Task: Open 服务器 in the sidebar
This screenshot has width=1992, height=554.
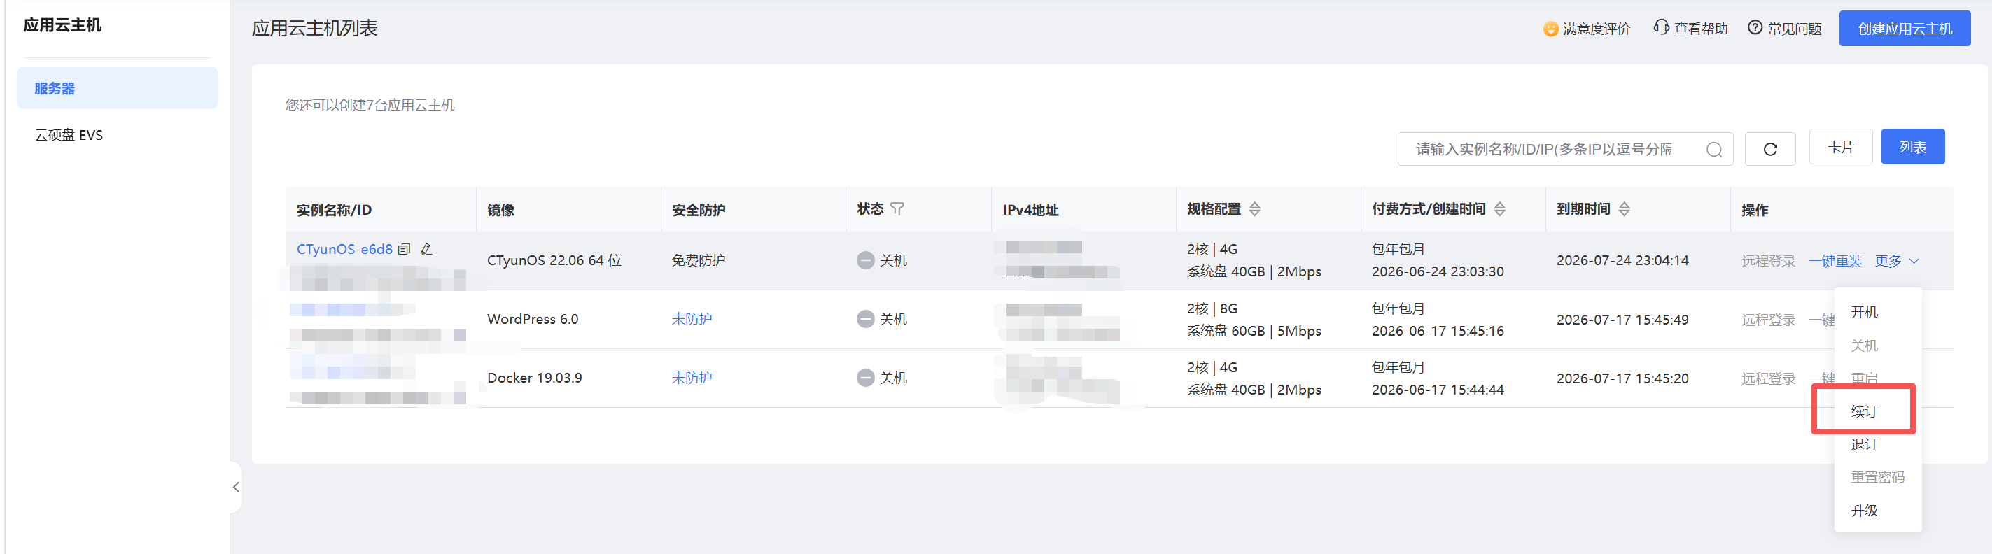Action: point(118,88)
